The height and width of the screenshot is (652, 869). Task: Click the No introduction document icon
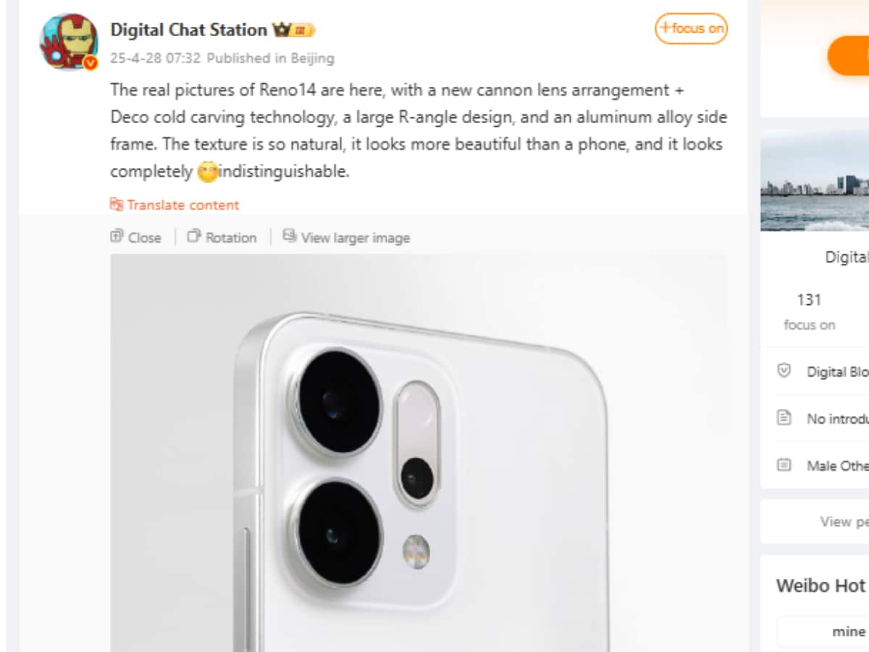pyautogui.click(x=784, y=418)
